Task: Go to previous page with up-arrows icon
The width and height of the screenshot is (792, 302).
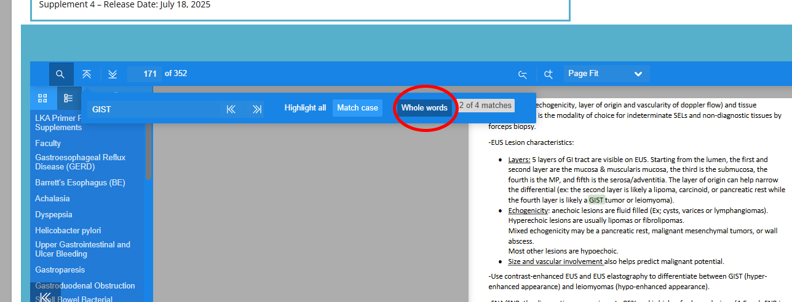Action: pos(87,74)
